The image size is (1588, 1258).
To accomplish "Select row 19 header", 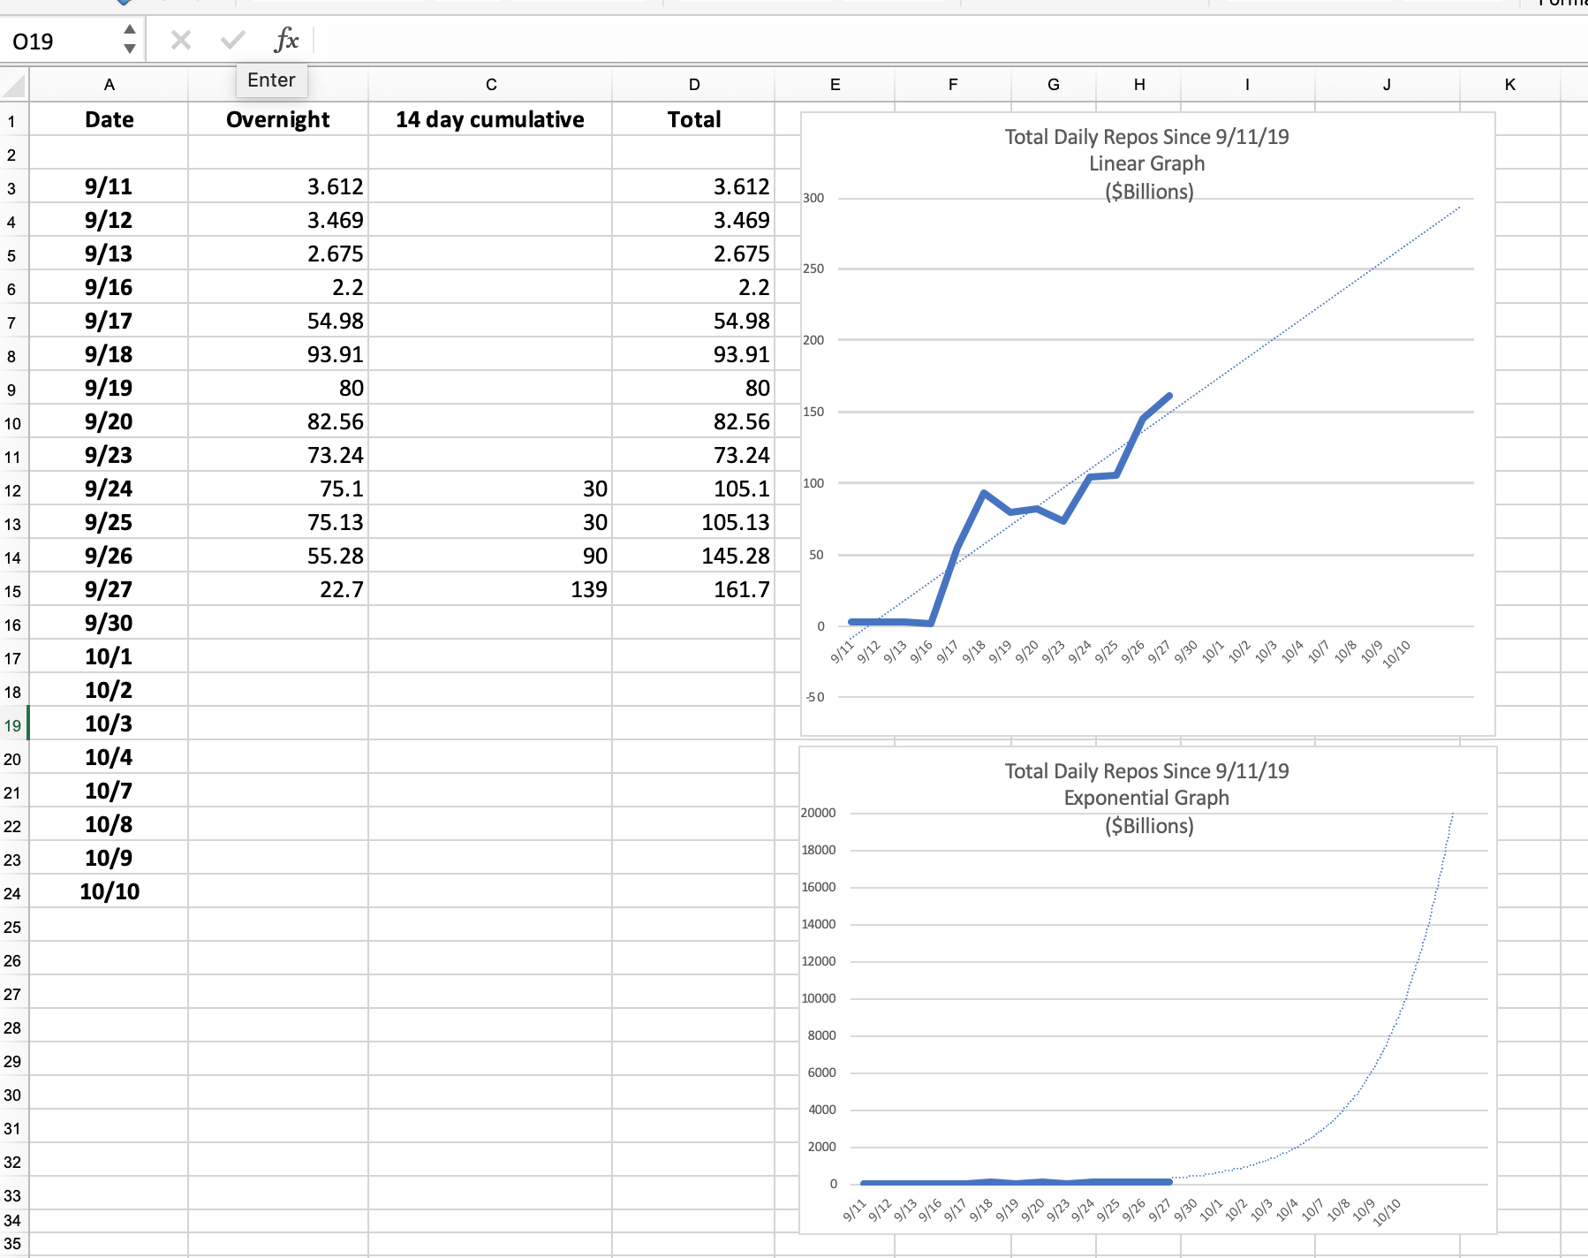I will point(13,725).
